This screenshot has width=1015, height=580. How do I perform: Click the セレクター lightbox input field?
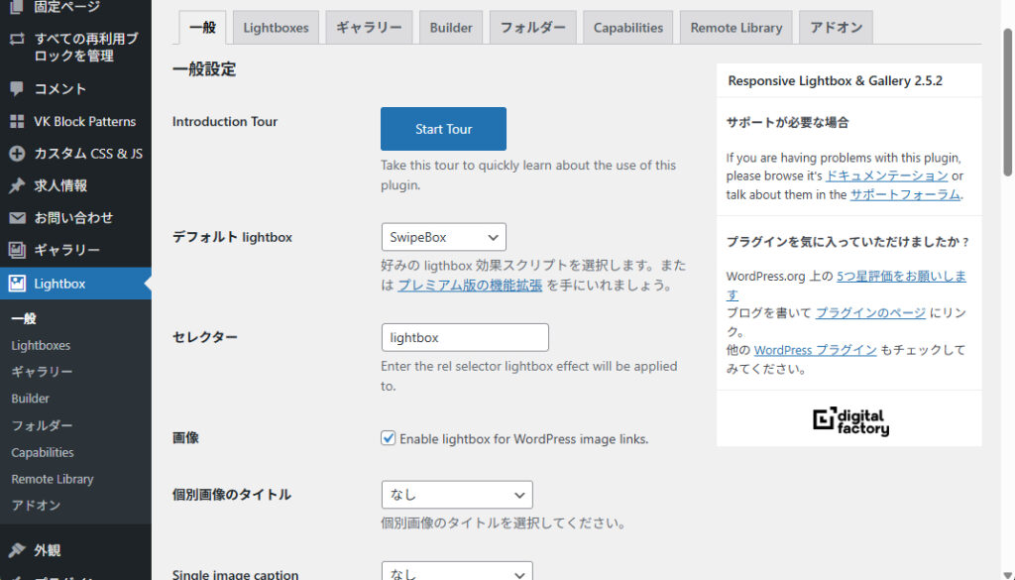465,337
